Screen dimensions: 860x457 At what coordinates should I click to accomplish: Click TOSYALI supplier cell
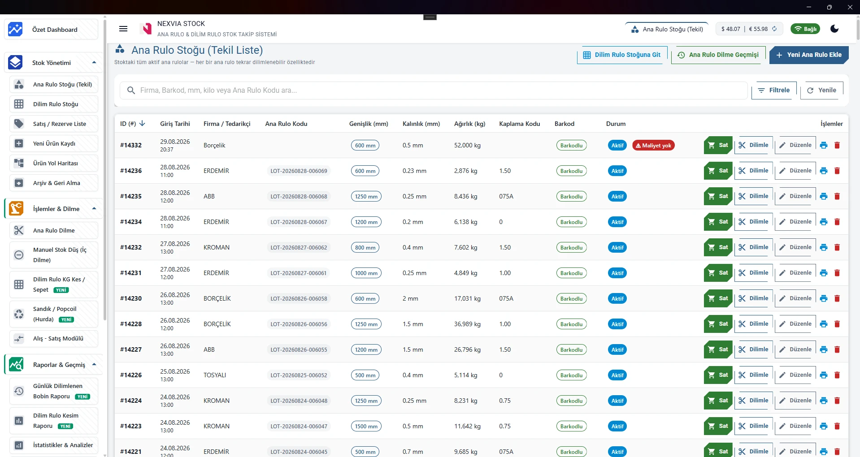pos(215,375)
